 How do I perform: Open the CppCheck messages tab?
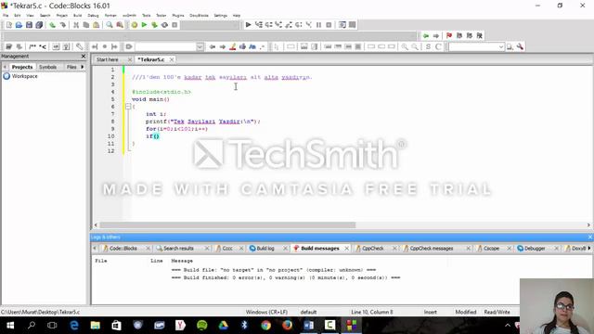431,249
